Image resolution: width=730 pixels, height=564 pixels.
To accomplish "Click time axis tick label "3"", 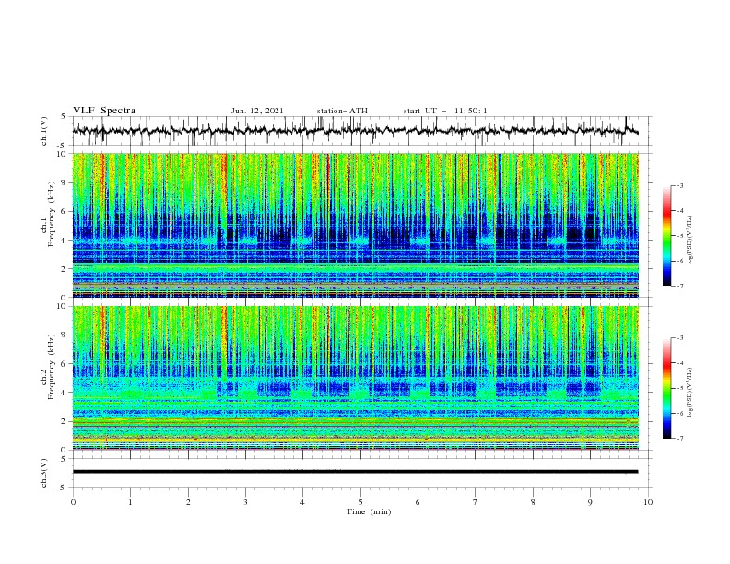I will point(245,502).
